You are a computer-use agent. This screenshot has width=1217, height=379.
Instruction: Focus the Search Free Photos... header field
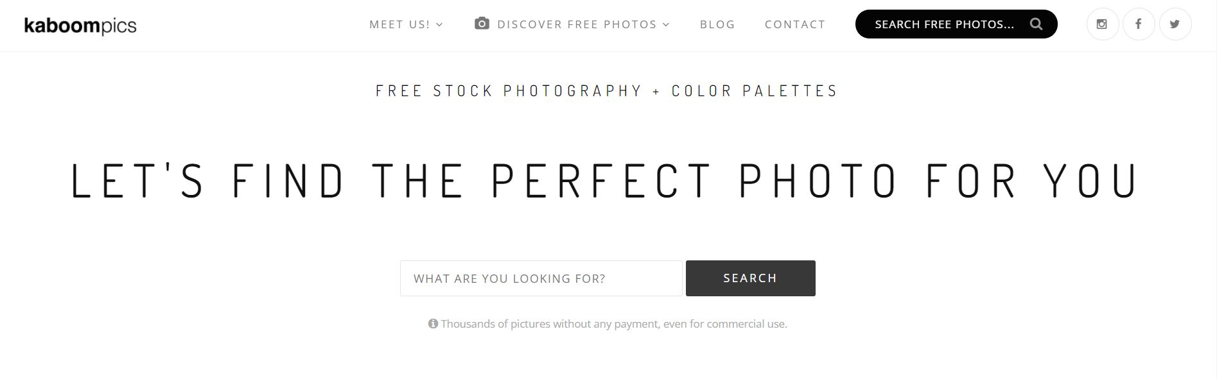(944, 24)
